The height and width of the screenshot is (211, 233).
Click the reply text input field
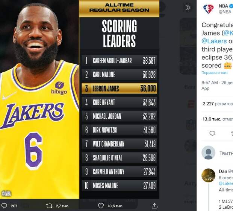[x=225, y=153]
